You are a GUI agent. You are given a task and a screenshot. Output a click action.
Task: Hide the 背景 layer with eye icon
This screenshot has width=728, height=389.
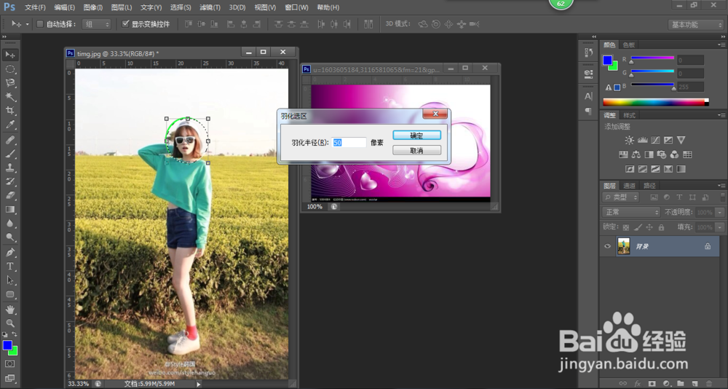coord(608,247)
